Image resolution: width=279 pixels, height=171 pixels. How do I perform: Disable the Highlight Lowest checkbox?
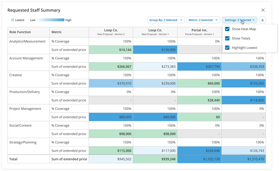tap(228, 48)
